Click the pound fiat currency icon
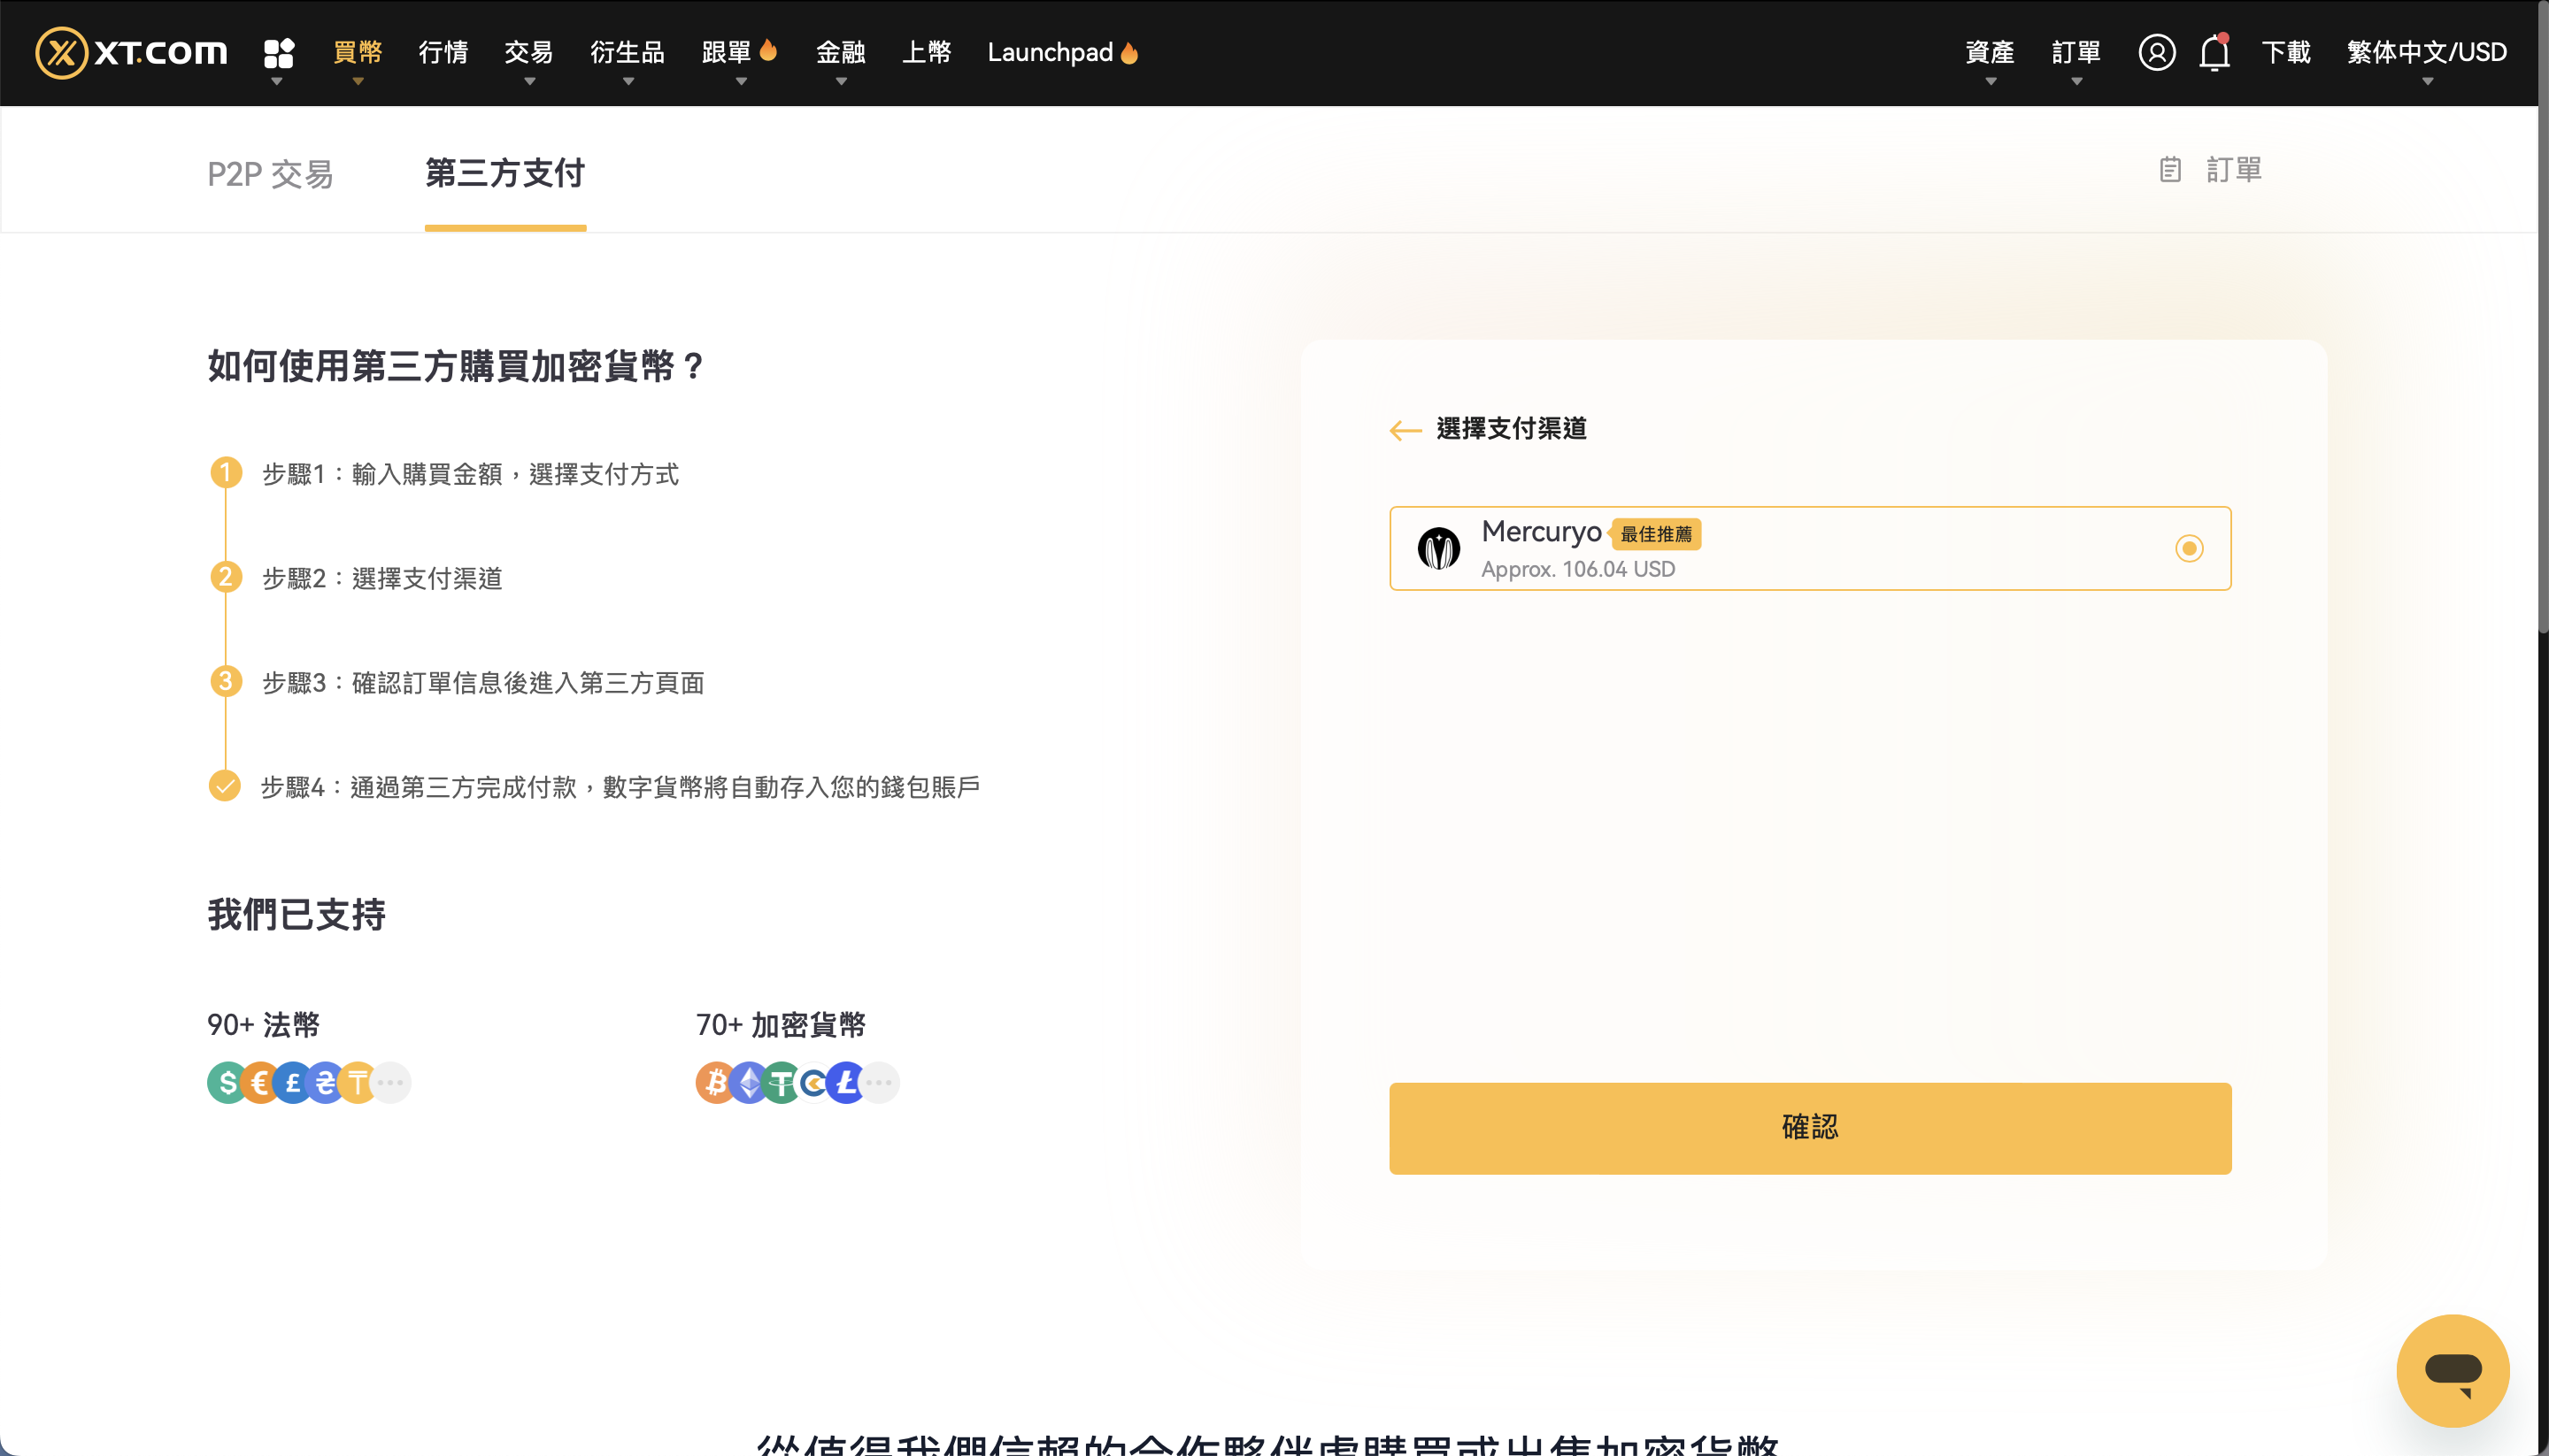The width and height of the screenshot is (2549, 1456). 293,1083
